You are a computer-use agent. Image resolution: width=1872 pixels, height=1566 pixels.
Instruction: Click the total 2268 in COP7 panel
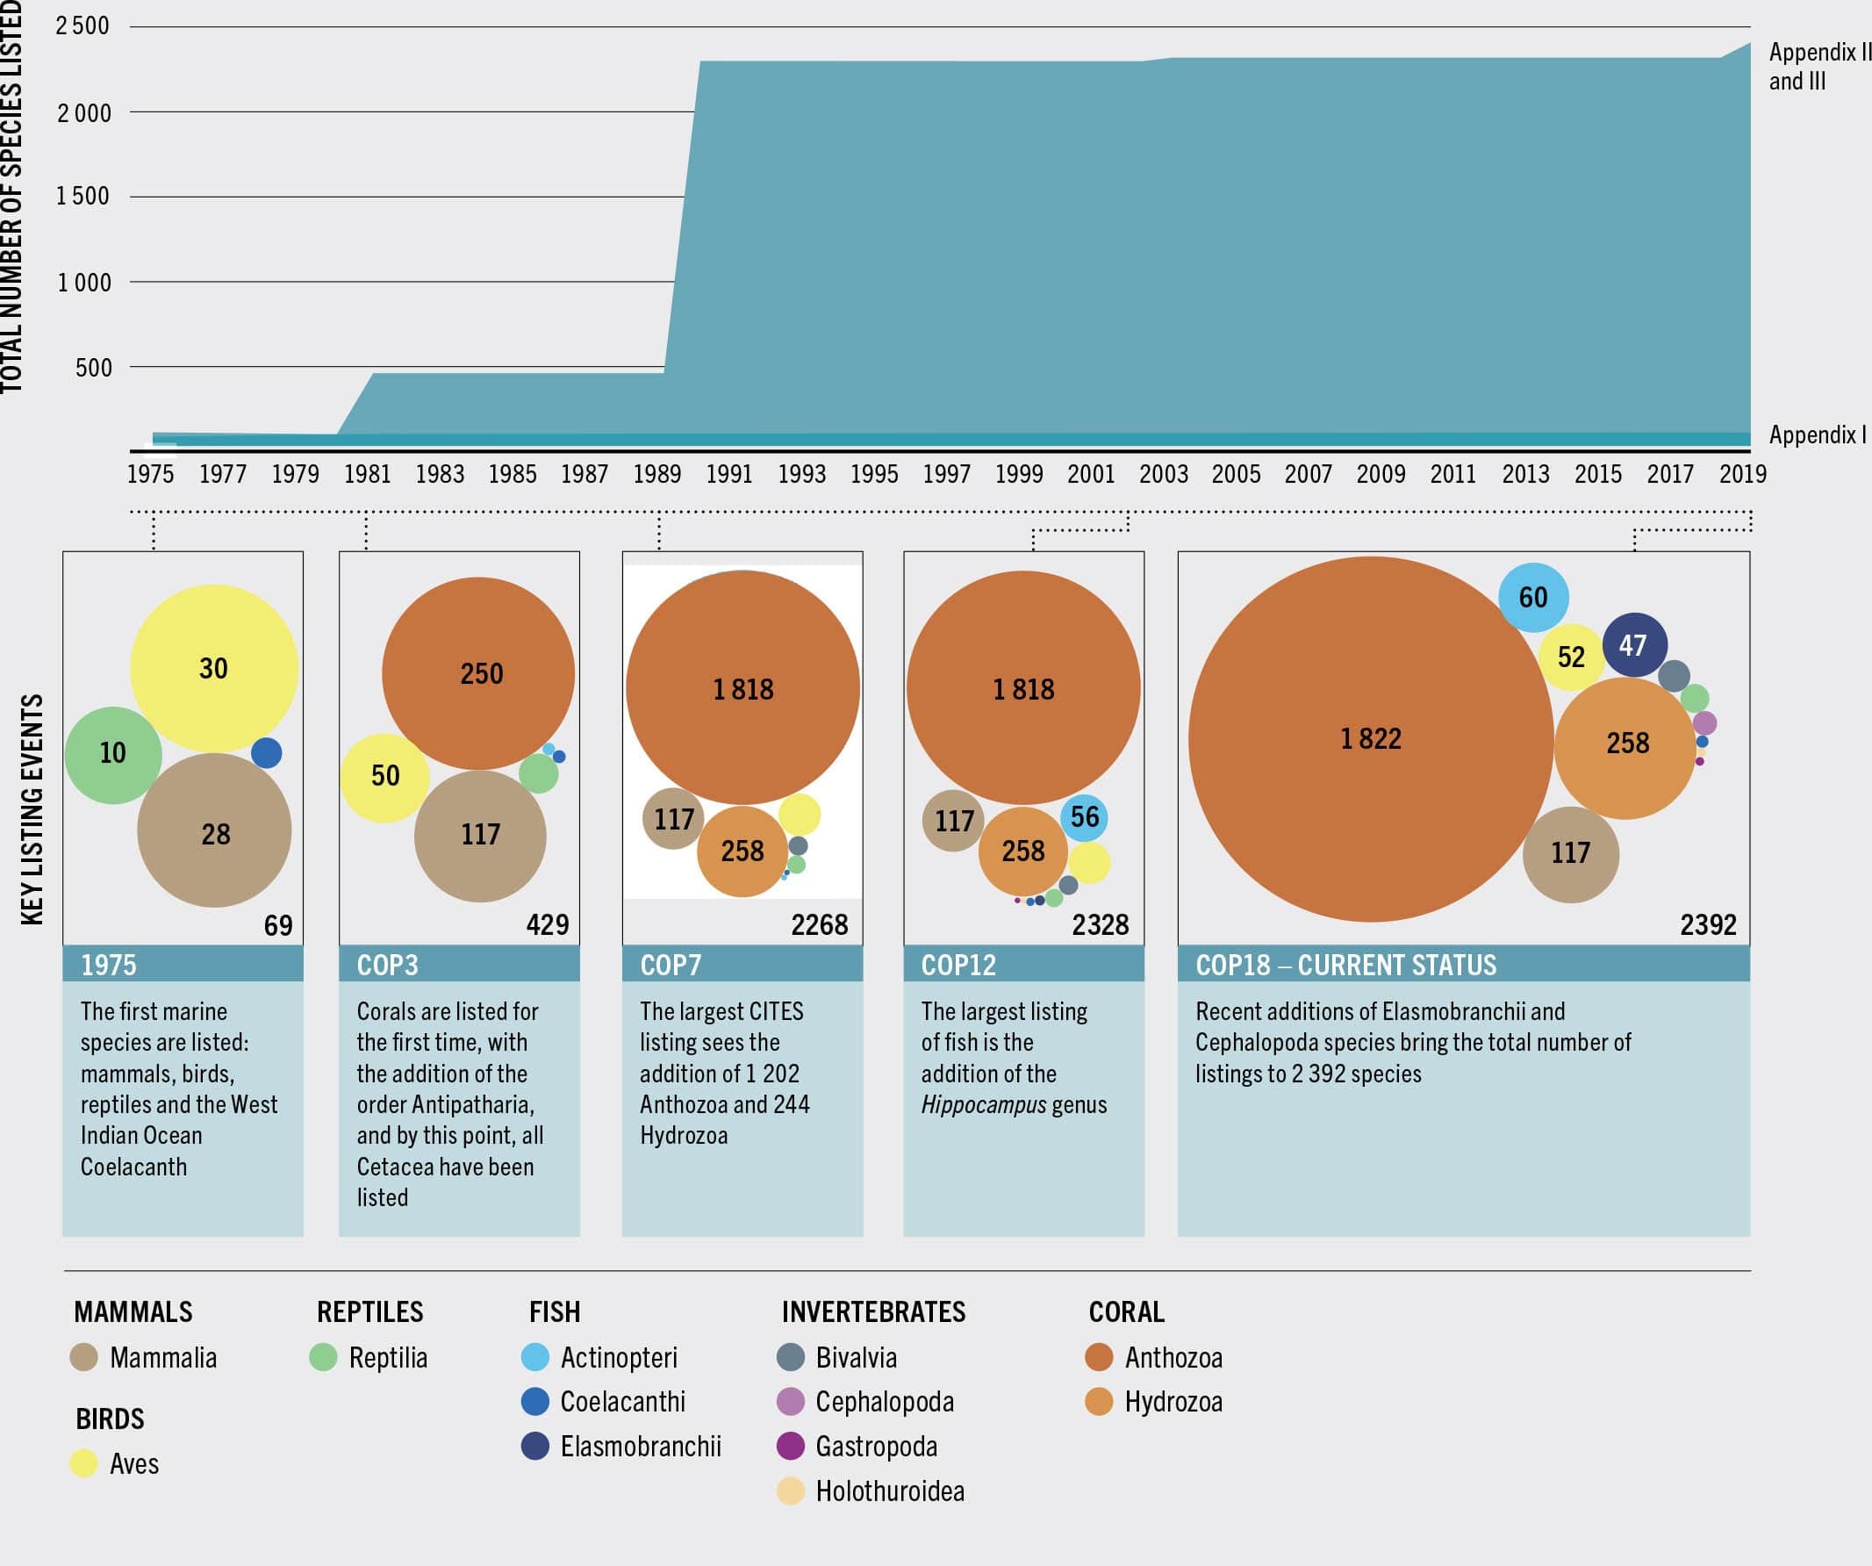819,925
